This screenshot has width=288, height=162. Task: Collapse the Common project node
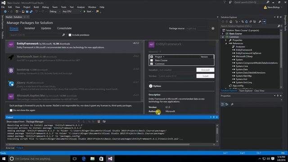pos(223,37)
